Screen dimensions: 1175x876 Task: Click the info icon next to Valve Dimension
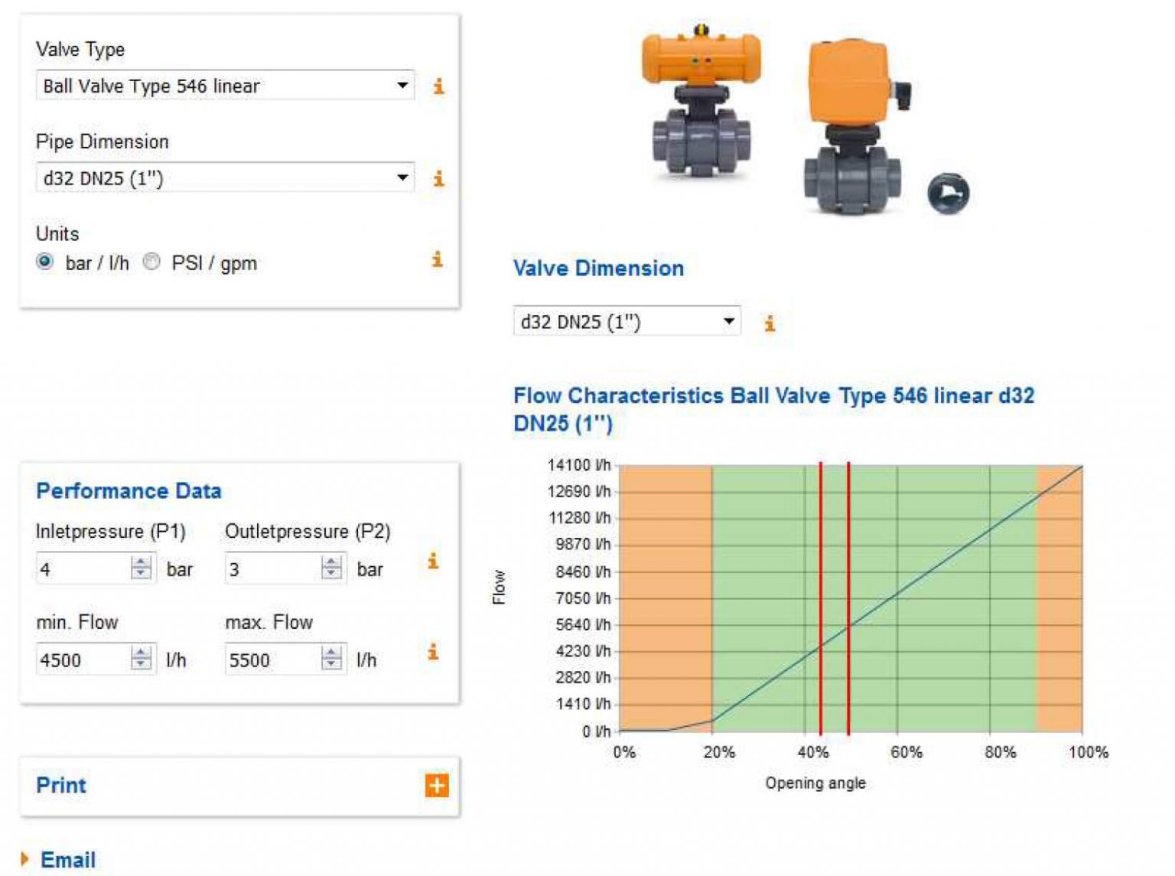770,323
